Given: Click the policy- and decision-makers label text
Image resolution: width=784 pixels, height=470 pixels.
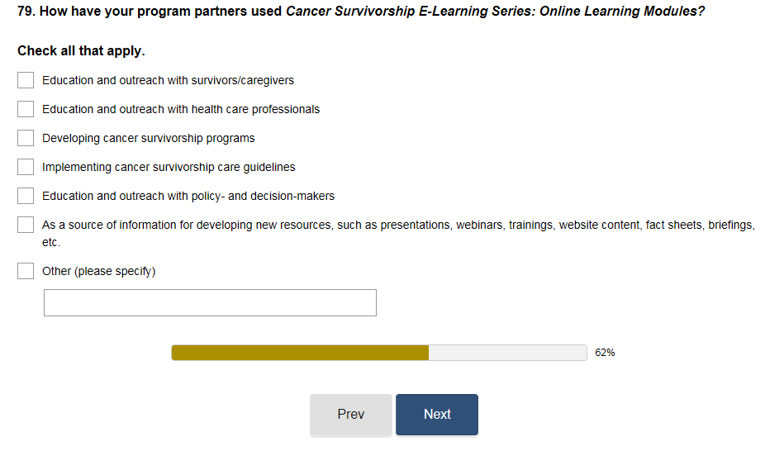Looking at the screenshot, I should (x=188, y=196).
